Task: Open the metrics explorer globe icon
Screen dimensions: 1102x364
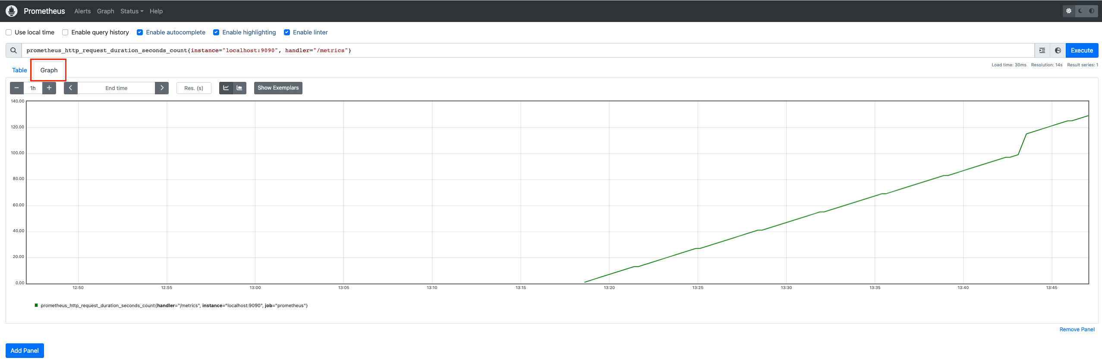Action: pos(1058,50)
